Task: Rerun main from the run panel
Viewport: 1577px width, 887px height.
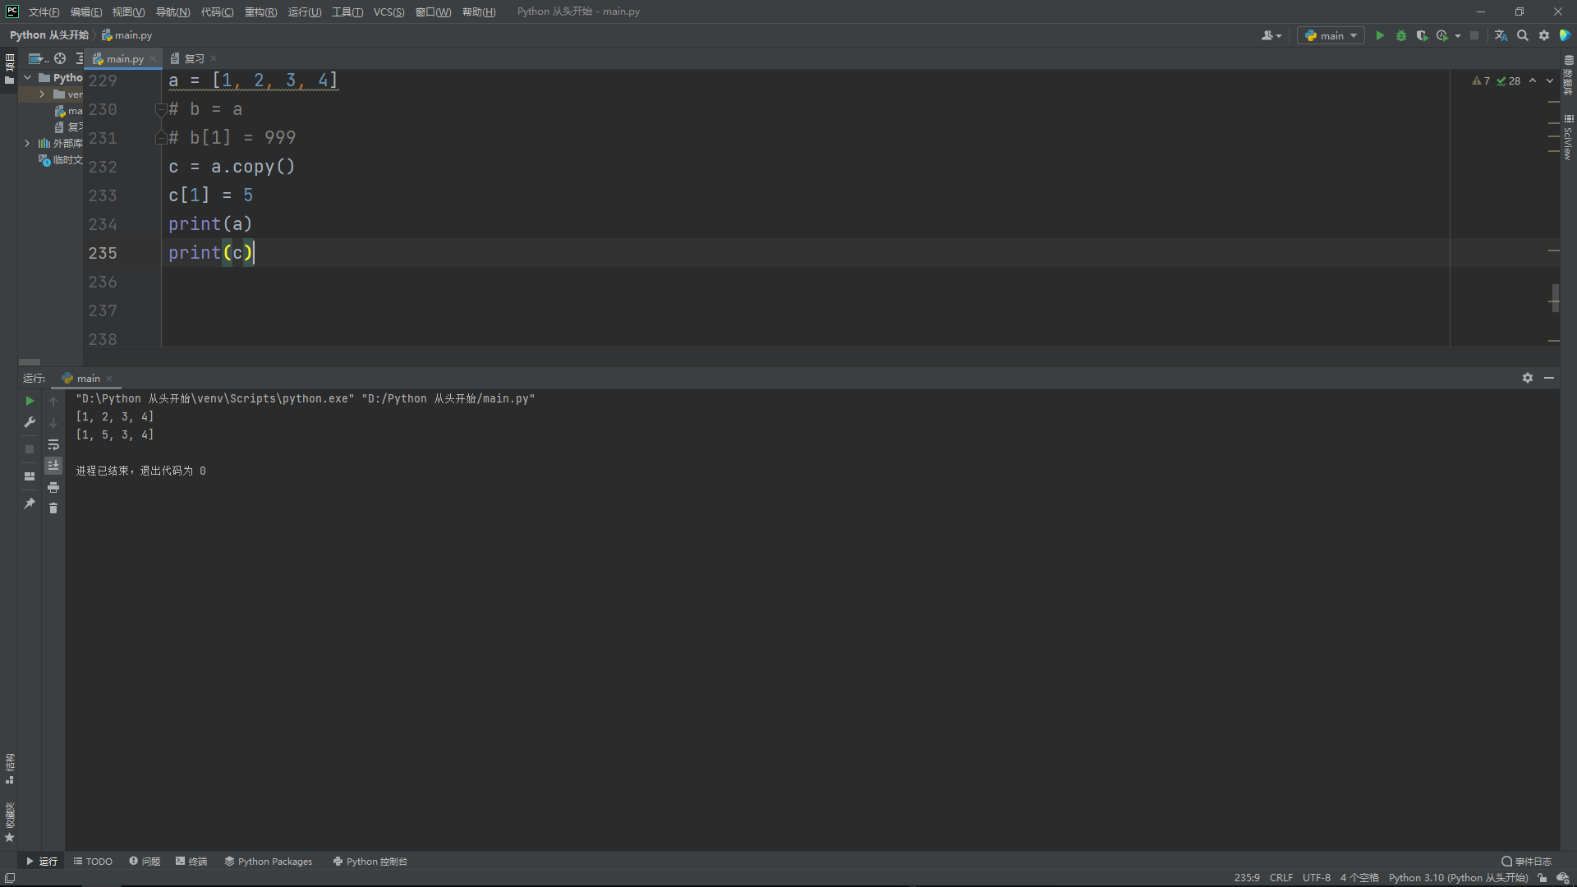Action: click(x=30, y=401)
